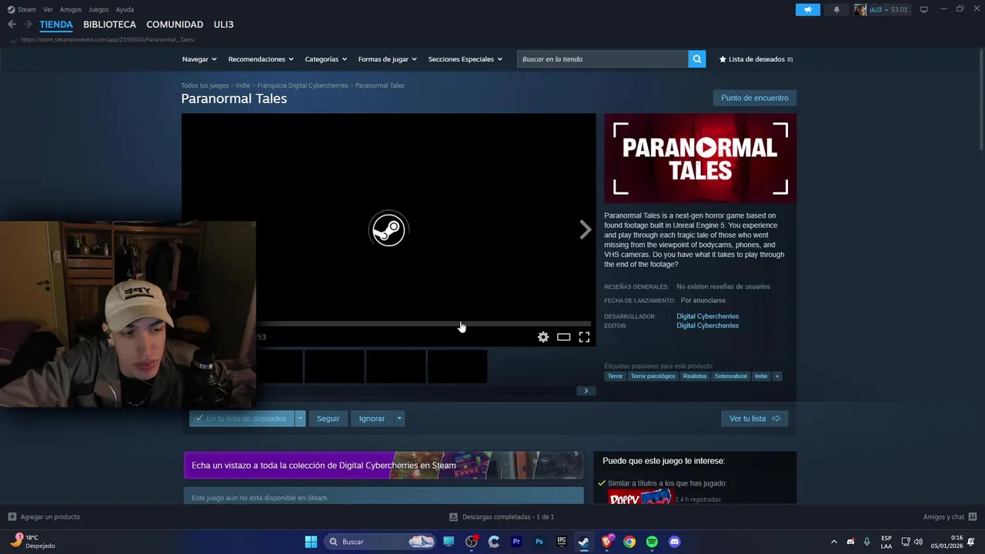This screenshot has width=985, height=554.
Task: Click the Buscar en la tienda field
Action: 603,59
